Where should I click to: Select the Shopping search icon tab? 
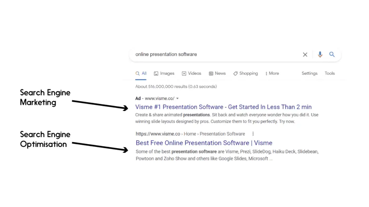[x=245, y=73]
